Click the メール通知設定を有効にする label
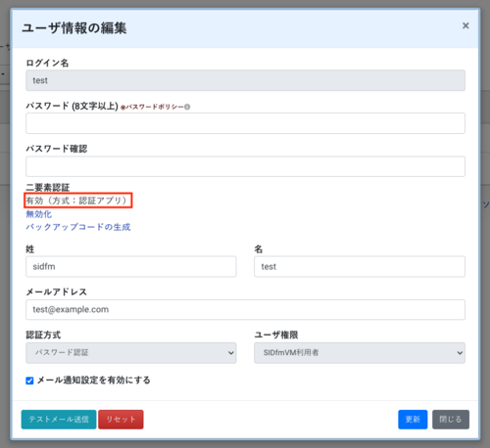The image size is (490, 448). 94,381
